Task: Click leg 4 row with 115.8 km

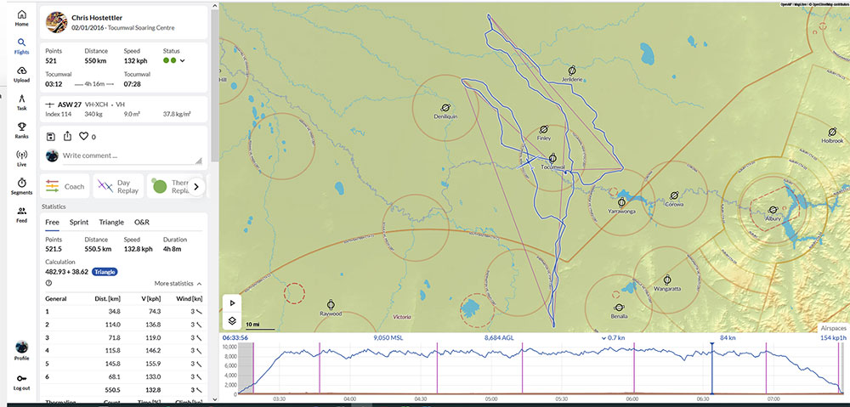Action: (123, 351)
